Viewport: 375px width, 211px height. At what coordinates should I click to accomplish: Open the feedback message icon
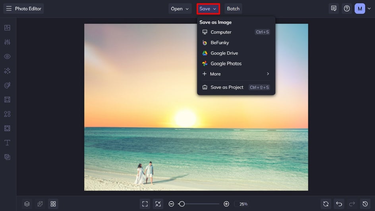334,9
